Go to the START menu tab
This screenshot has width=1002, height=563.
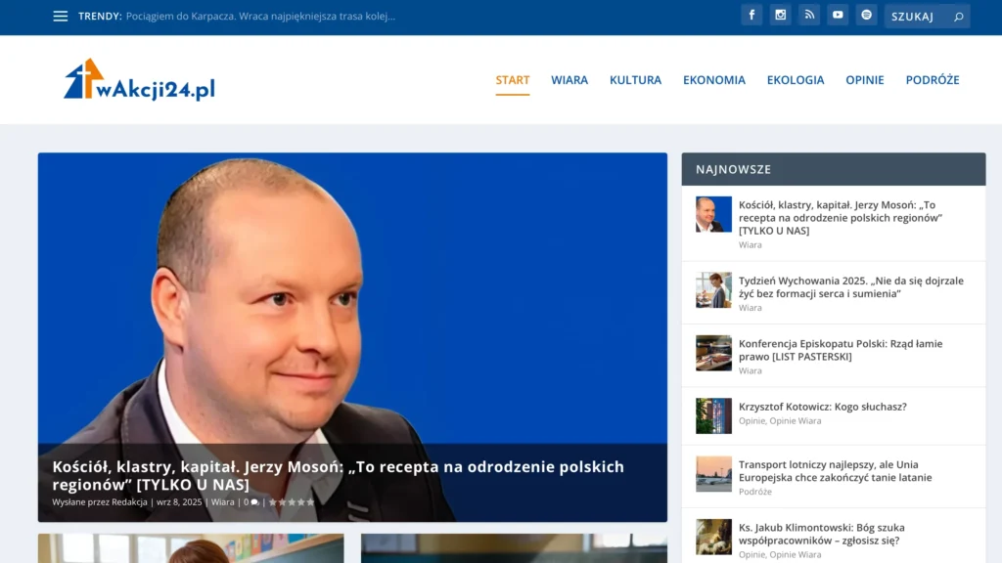(x=512, y=80)
